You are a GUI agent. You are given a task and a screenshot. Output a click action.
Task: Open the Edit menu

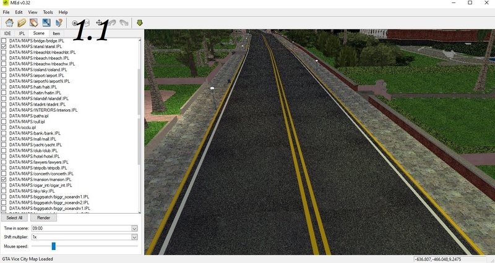[19, 12]
